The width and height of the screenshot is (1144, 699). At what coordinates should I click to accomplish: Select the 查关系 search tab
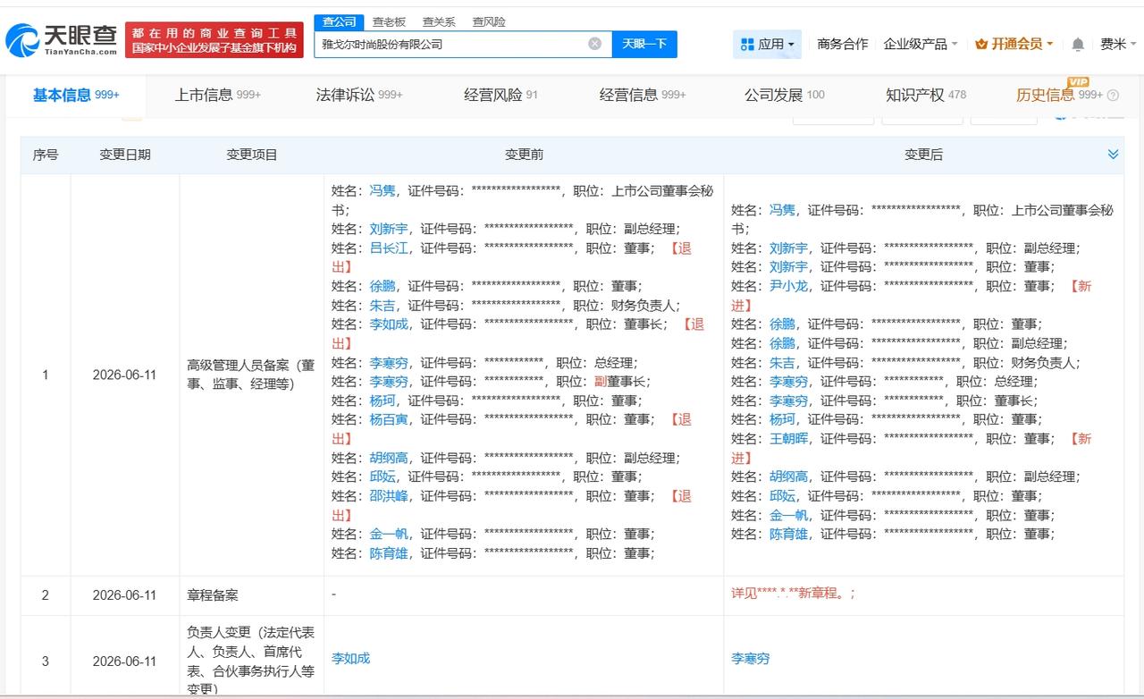(x=439, y=21)
